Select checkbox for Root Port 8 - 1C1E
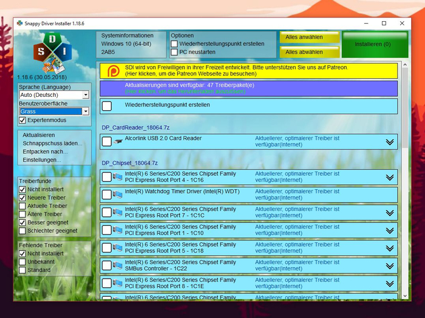Image resolution: width=425 pixels, height=318 pixels. tap(107, 283)
